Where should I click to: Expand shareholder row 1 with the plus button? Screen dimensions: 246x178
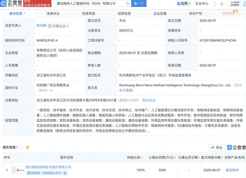pyautogui.click(x=14, y=170)
